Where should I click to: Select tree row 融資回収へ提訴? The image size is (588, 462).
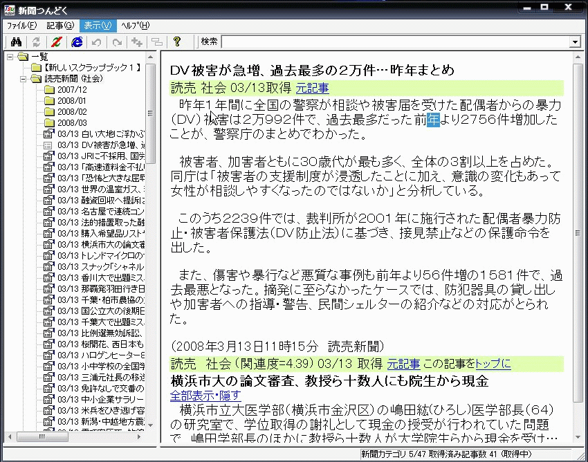point(101,201)
